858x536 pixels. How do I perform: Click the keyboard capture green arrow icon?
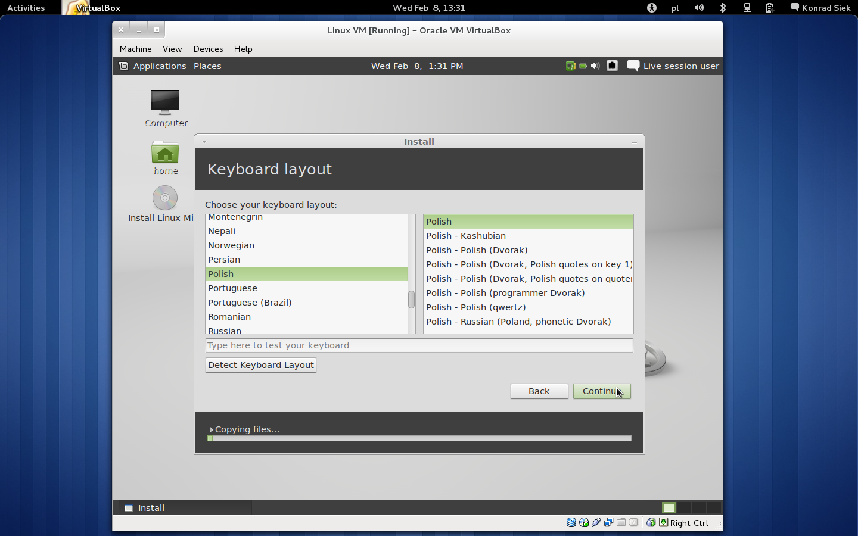pyautogui.click(x=663, y=522)
